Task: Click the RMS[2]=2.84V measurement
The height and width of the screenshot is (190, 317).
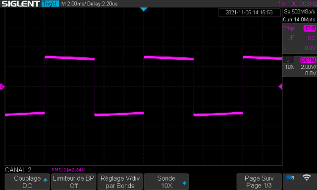Action: click(68, 170)
